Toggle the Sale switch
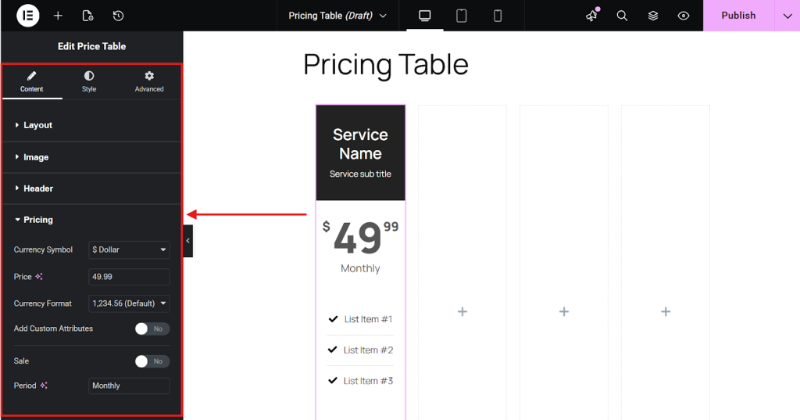The image size is (800, 420). pos(152,361)
